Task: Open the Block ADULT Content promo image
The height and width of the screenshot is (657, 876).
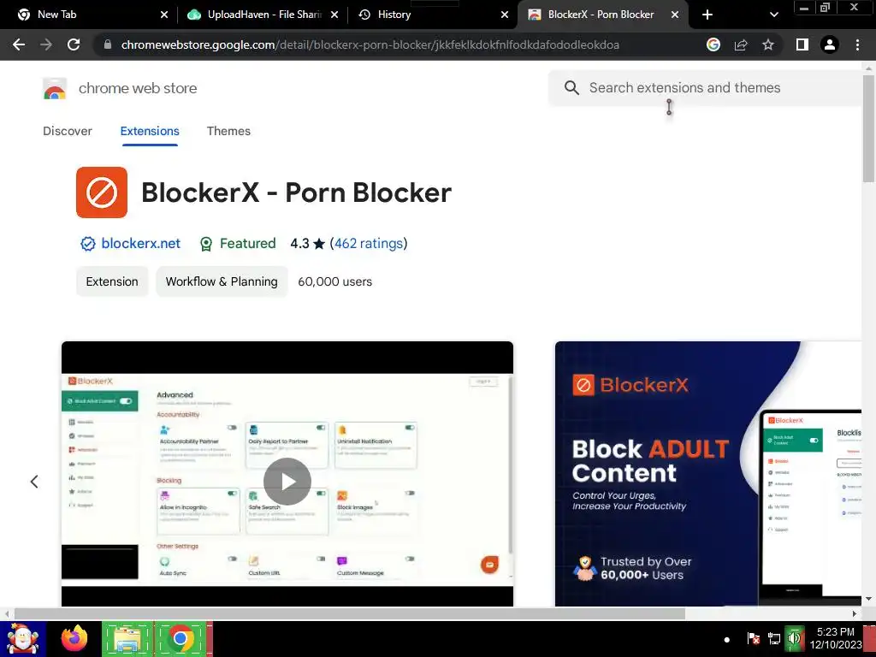Action: click(707, 474)
